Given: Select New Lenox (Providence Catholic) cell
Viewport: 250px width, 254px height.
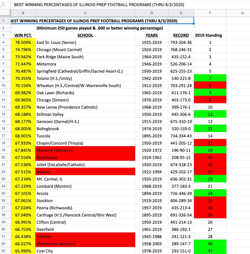Looking at the screenshot, I should 85,107.
